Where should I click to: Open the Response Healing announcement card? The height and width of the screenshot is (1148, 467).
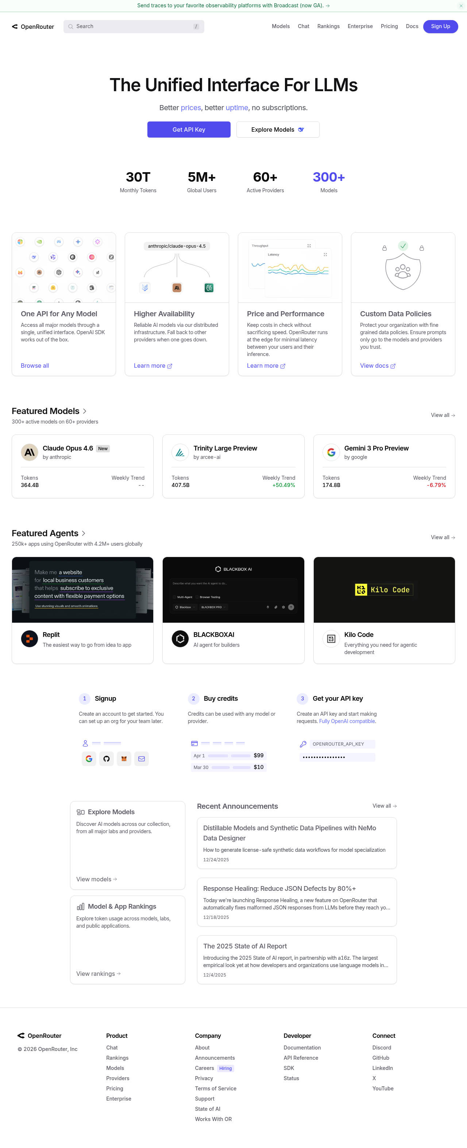(296, 902)
